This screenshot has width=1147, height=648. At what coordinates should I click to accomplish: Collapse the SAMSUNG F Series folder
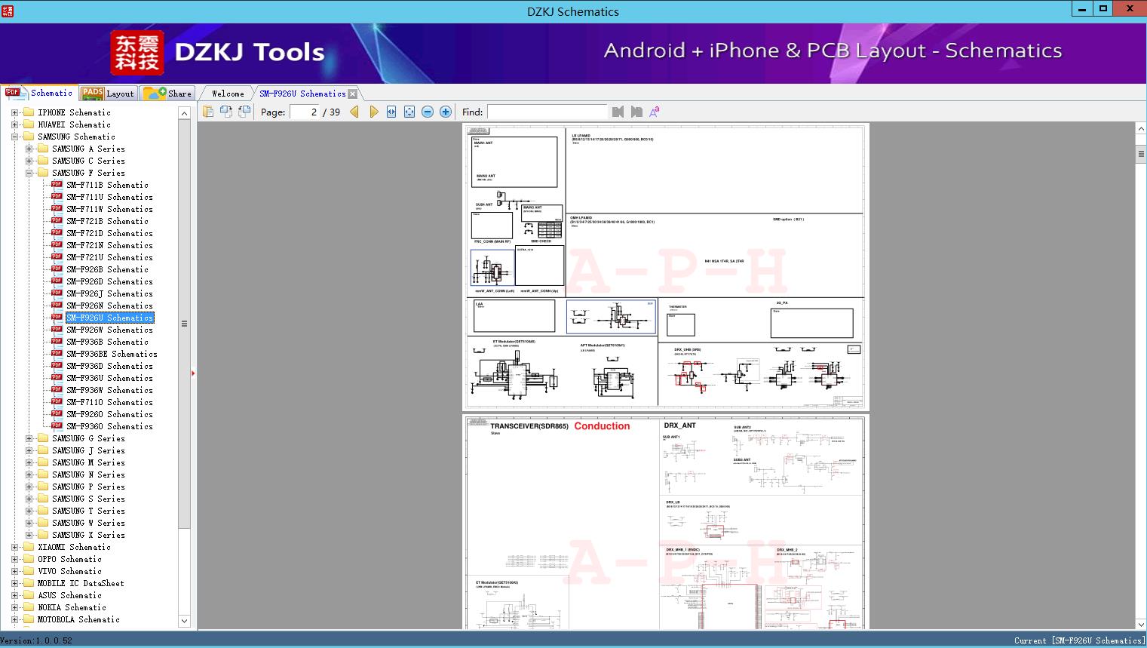29,173
